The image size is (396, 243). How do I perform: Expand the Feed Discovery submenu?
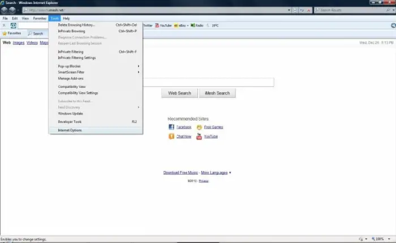coord(139,108)
